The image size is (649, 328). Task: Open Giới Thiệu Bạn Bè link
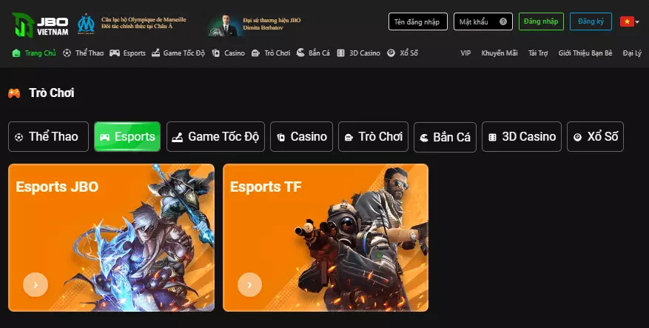(x=585, y=53)
